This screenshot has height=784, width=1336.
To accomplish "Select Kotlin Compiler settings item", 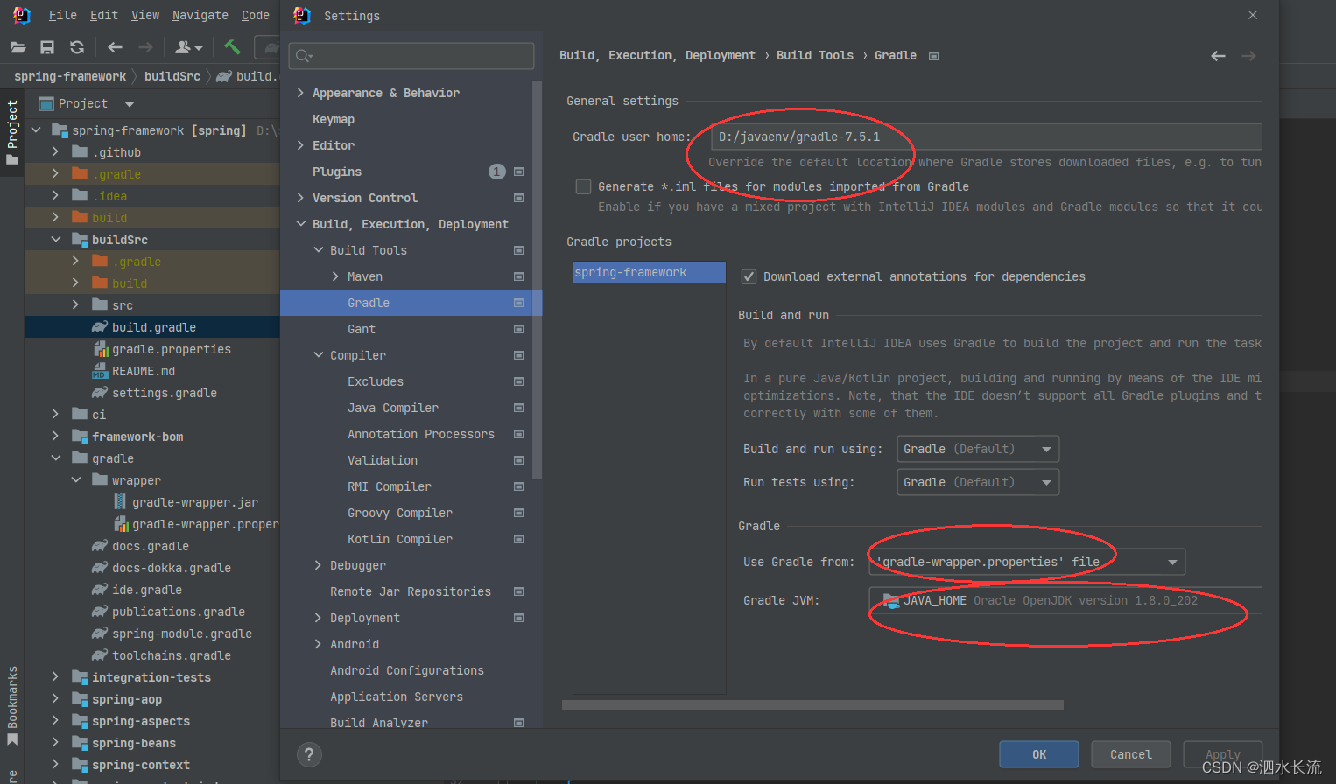I will coord(400,539).
